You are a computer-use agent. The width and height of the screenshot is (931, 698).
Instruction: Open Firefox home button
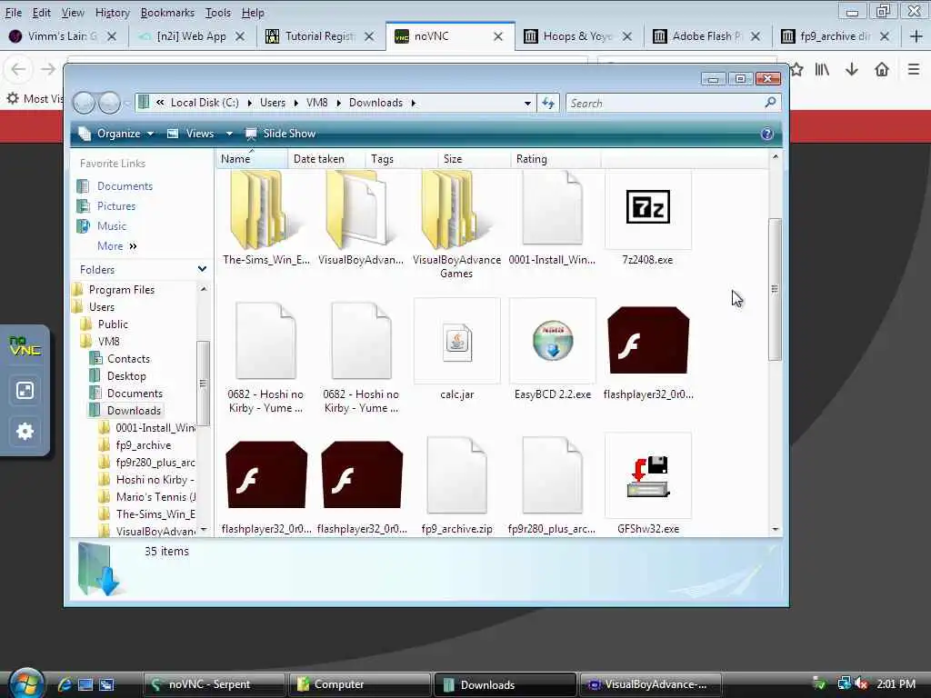(x=882, y=69)
